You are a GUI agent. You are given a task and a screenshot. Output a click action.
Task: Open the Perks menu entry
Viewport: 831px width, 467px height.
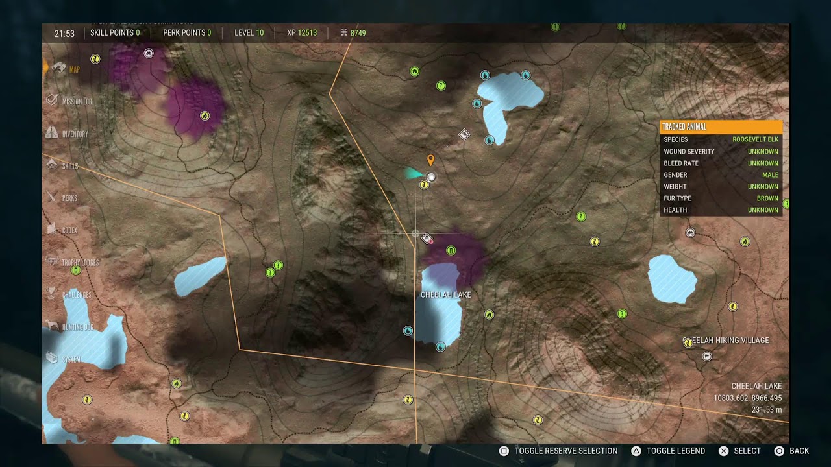[62, 198]
